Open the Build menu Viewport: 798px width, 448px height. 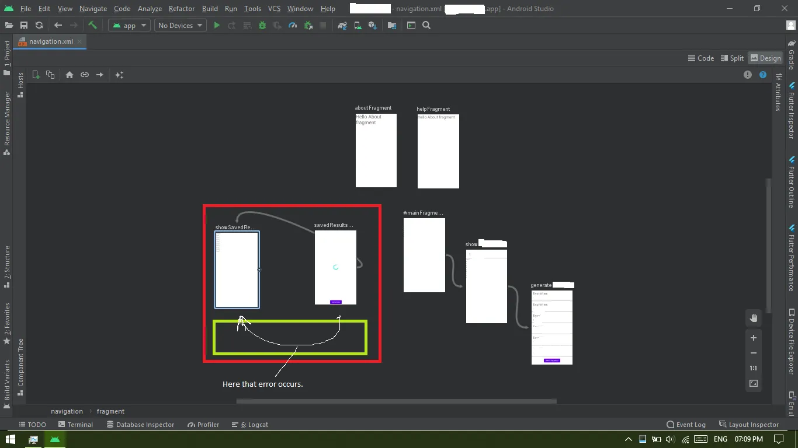pos(210,9)
